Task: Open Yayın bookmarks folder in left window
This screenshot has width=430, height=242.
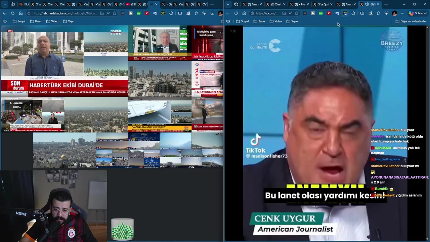Action: [69, 21]
